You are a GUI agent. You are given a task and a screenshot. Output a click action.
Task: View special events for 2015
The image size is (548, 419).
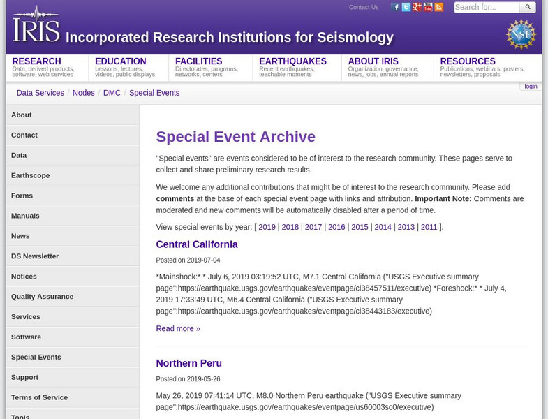coord(360,227)
